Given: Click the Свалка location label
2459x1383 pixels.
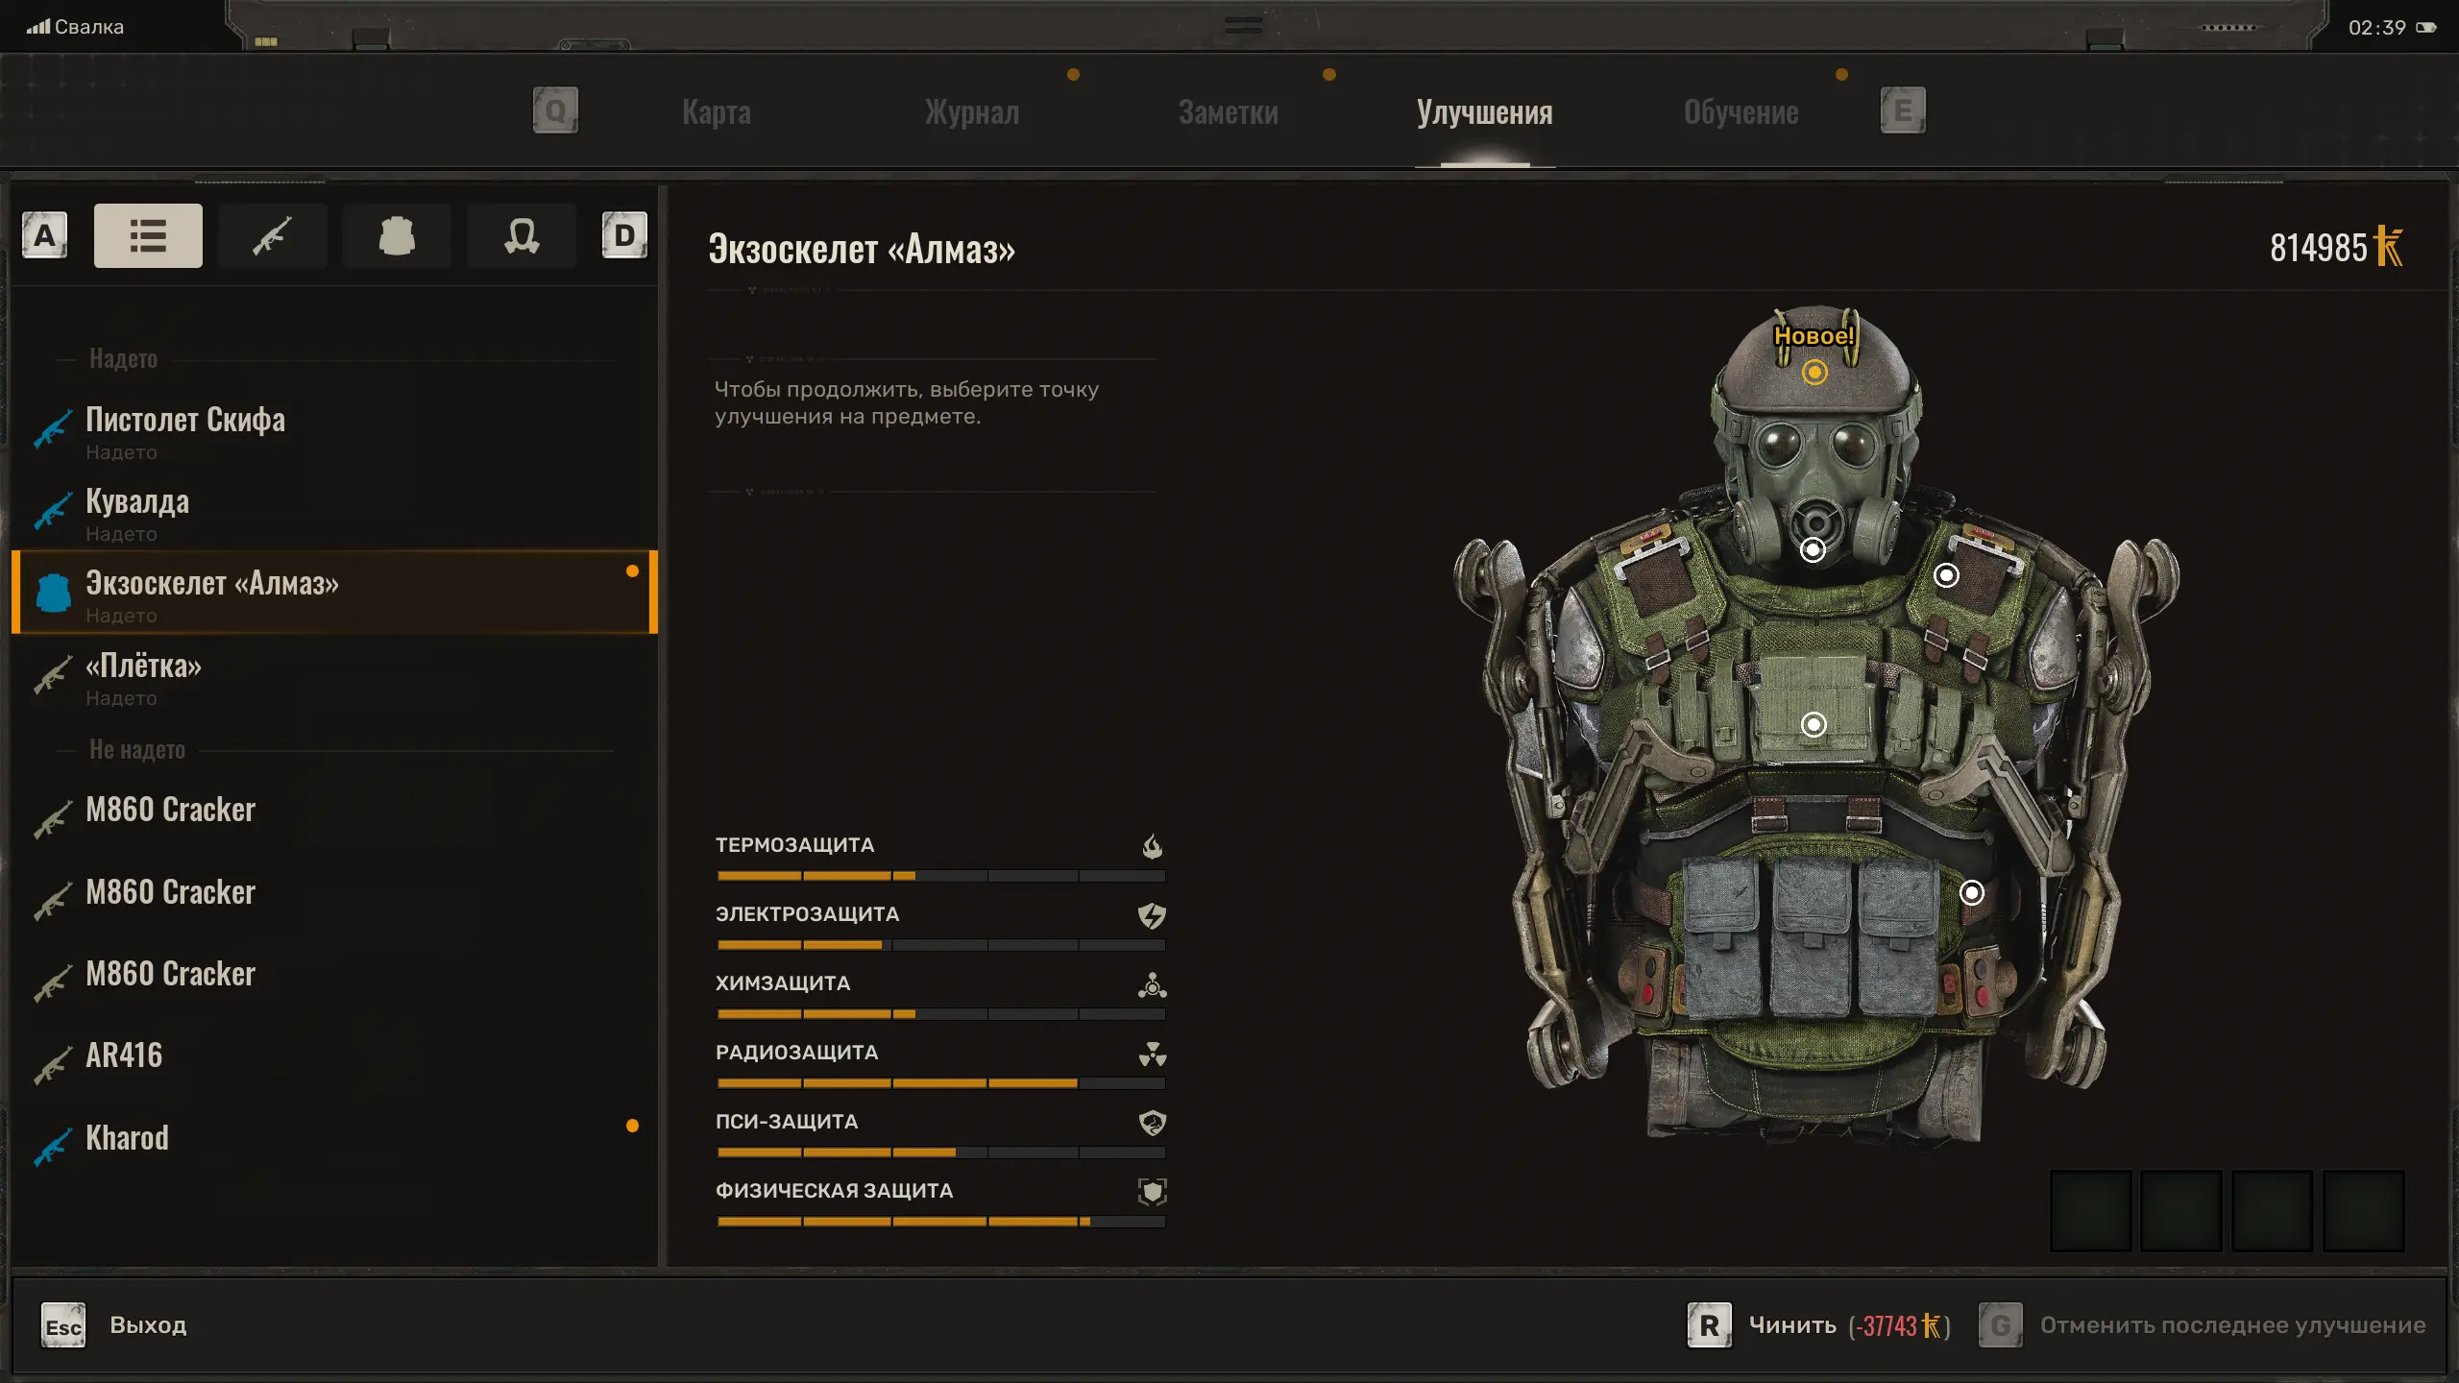Looking at the screenshot, I should click(89, 27).
